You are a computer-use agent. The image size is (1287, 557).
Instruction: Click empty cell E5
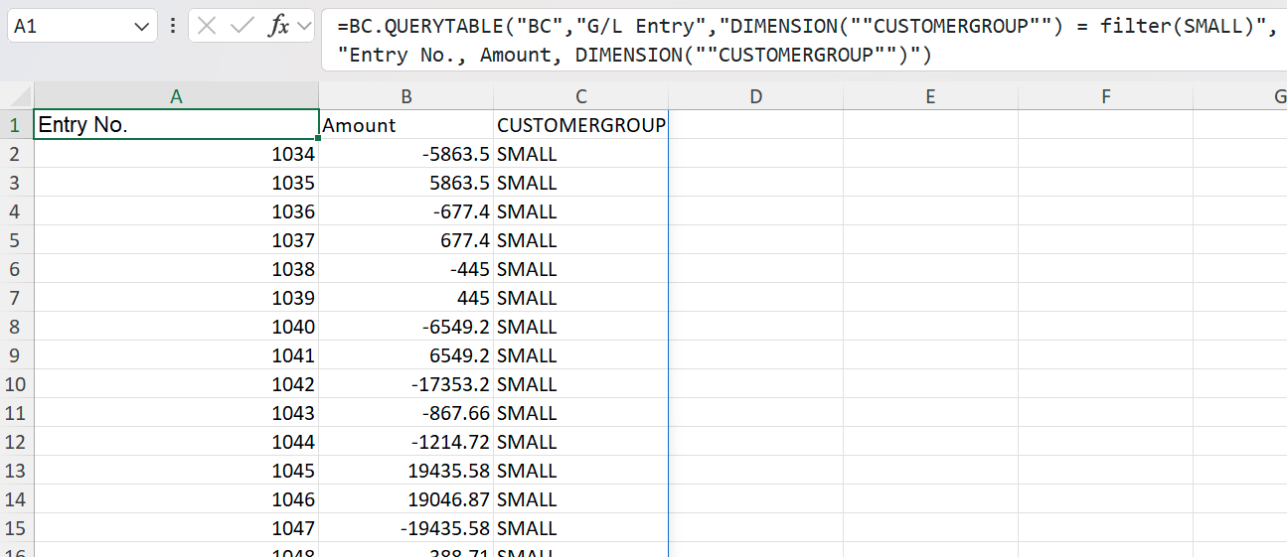point(930,240)
